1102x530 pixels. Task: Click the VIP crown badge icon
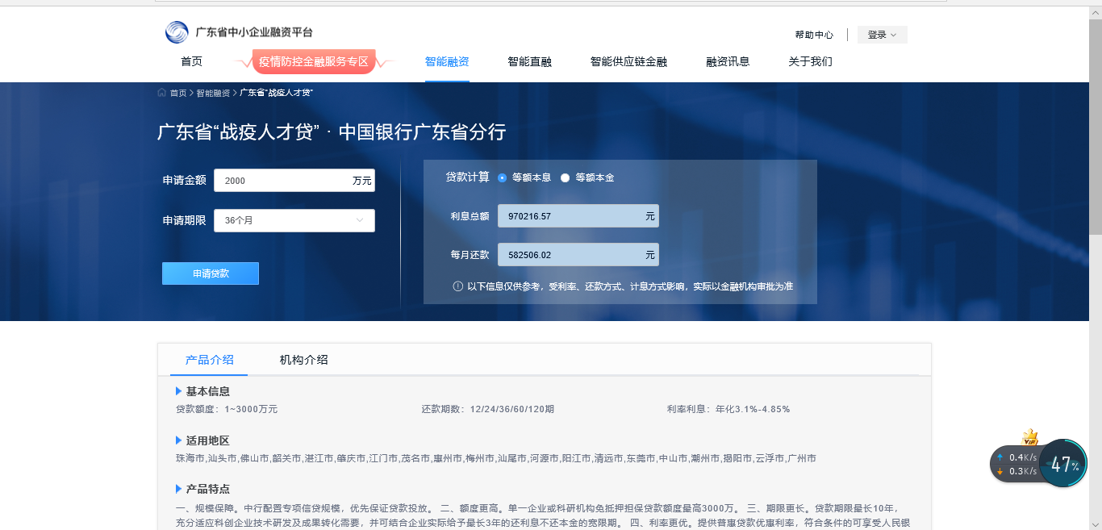(x=1029, y=437)
